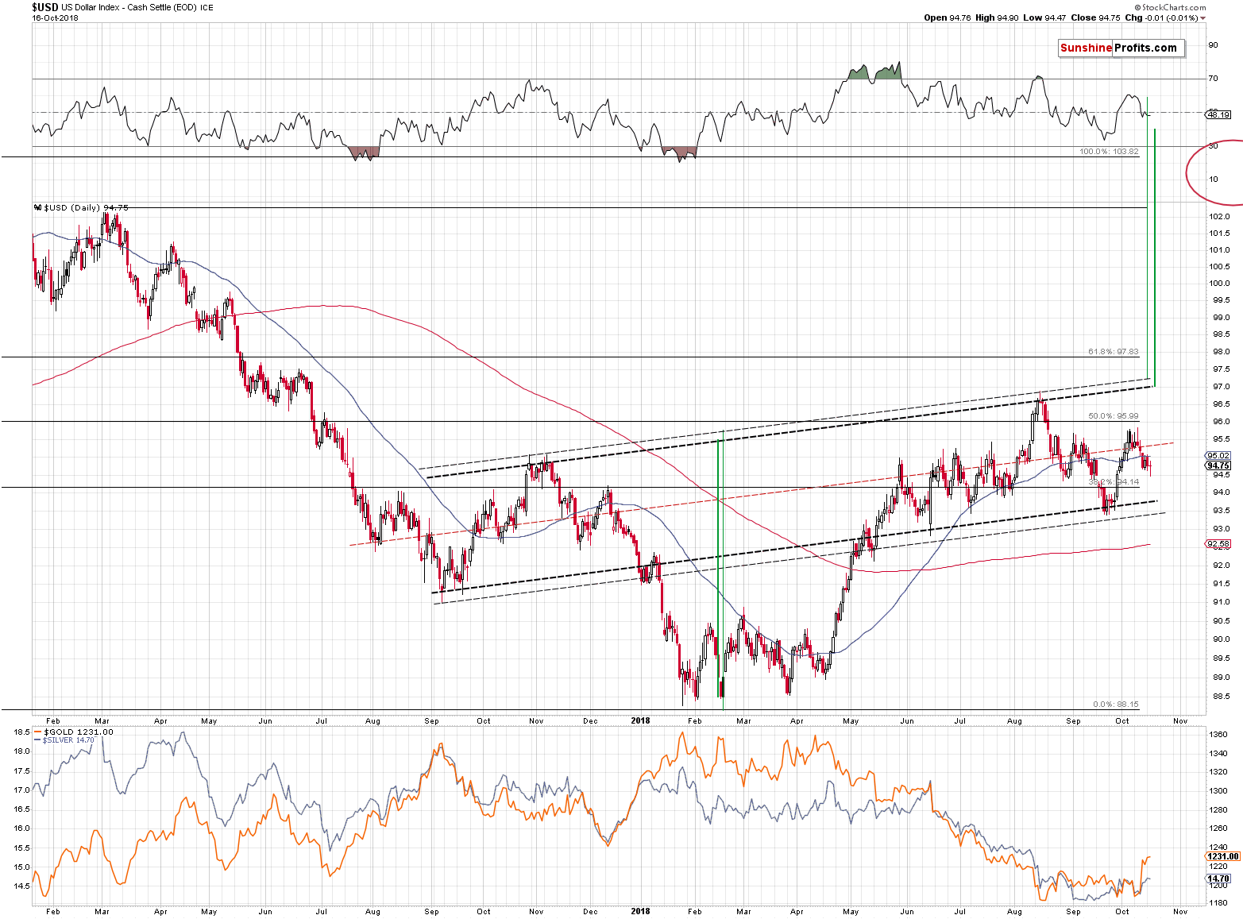Click the Close 94.75 value in the header

[x=1094, y=17]
